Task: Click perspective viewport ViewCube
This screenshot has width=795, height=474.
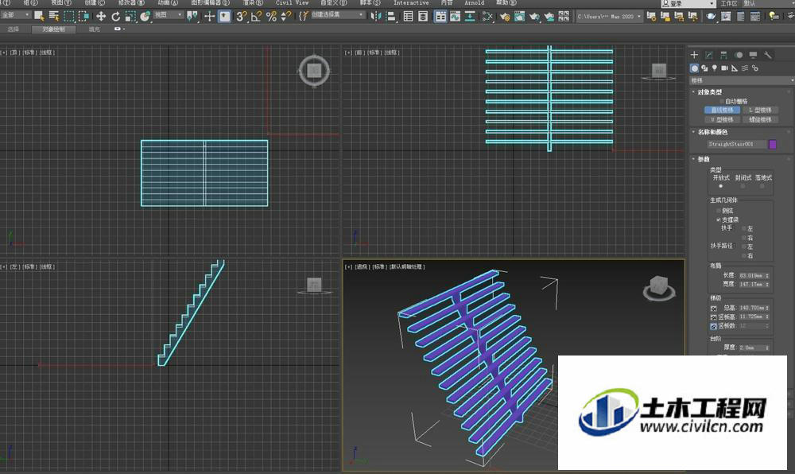Action: 658,287
